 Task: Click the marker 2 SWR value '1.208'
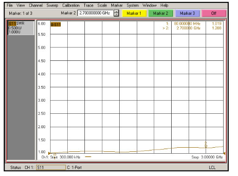coord(217,28)
